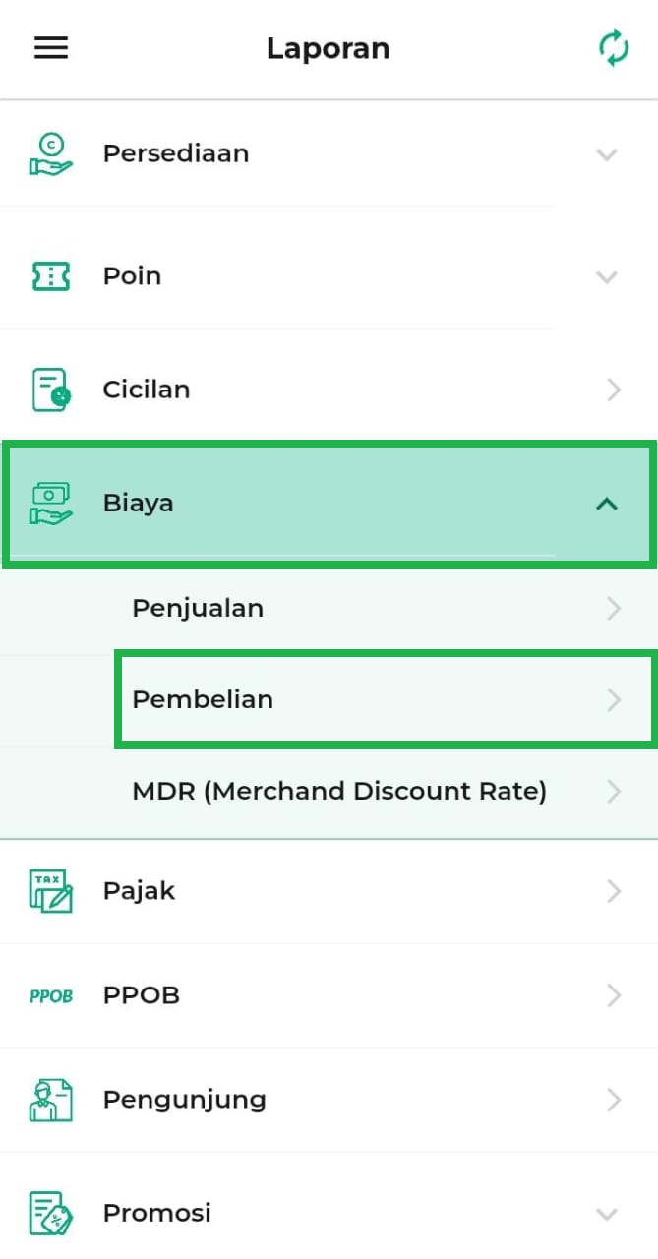Image resolution: width=658 pixels, height=1259 pixels.
Task: Tap the Cicilan document icon
Action: pos(51,390)
